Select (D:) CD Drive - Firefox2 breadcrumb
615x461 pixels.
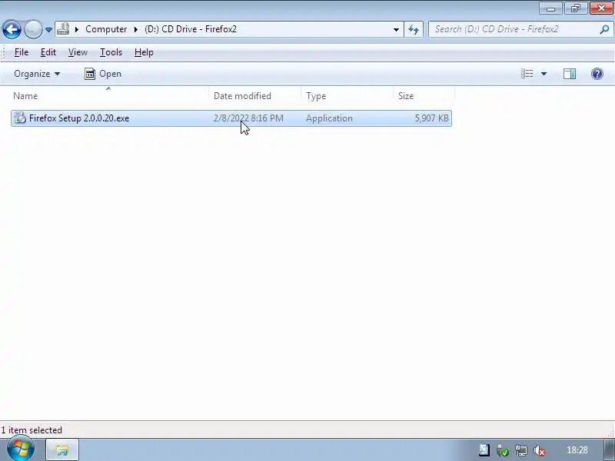[x=191, y=29]
